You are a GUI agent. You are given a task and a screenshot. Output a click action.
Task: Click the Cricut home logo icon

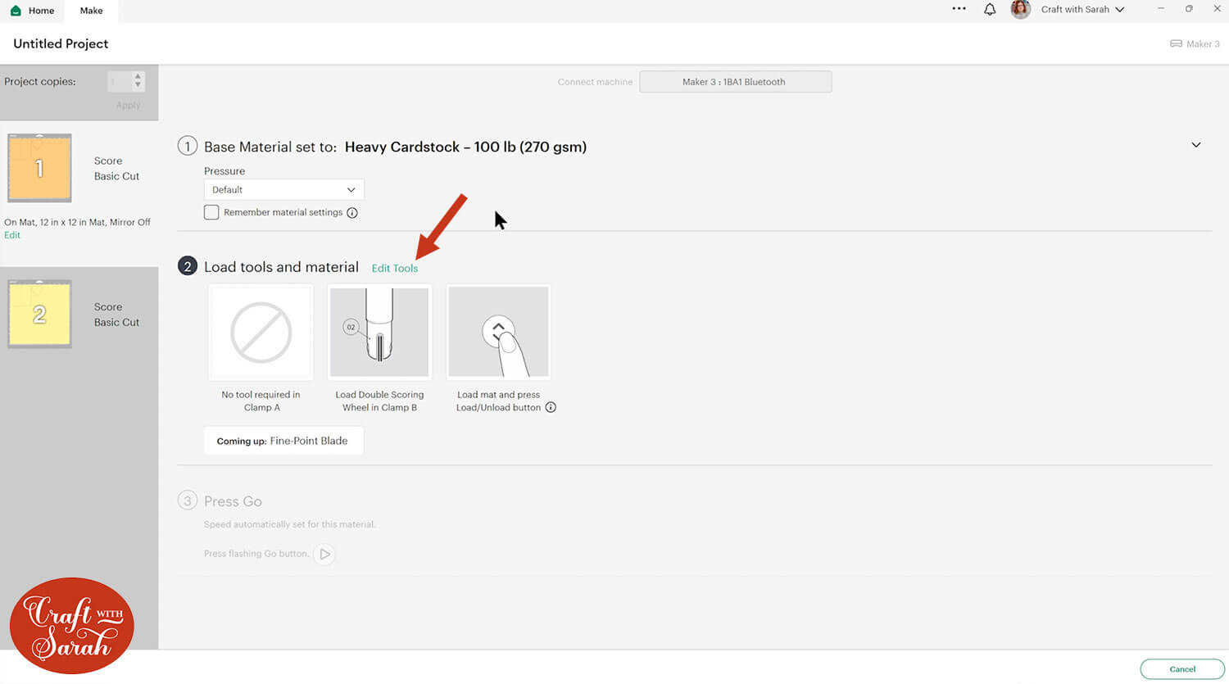tap(16, 11)
